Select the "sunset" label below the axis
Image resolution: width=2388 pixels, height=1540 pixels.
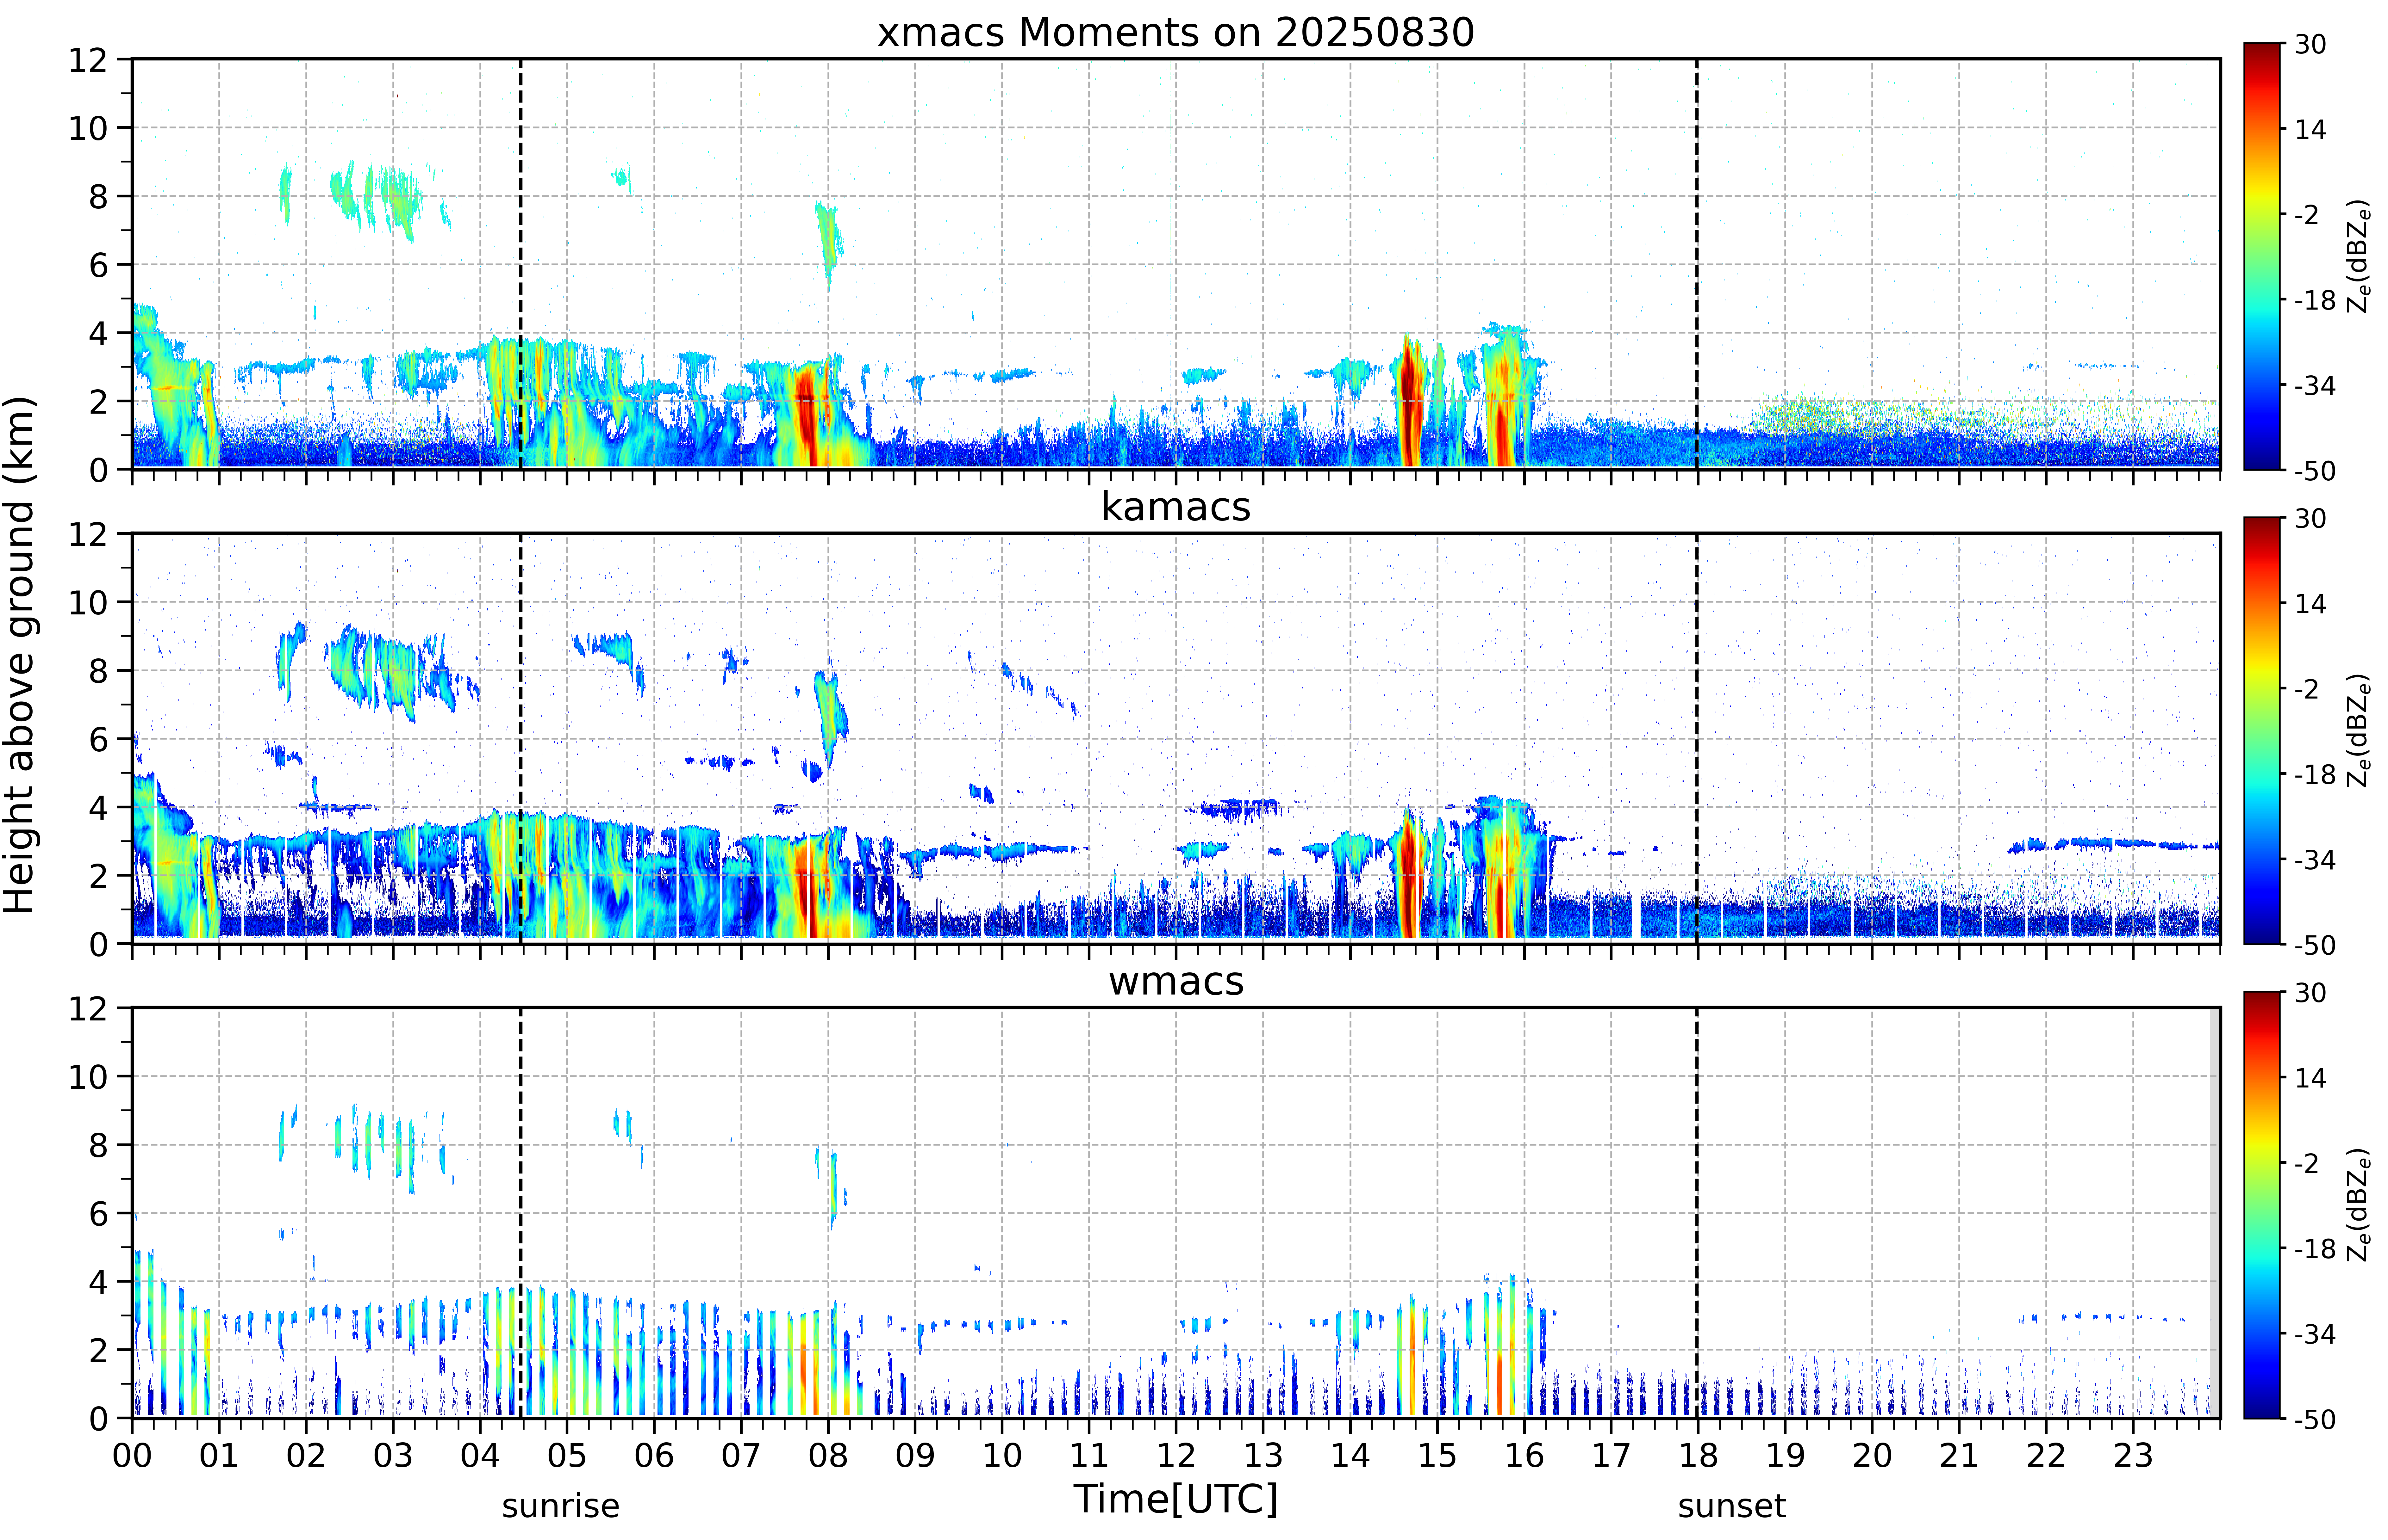[1732, 1506]
